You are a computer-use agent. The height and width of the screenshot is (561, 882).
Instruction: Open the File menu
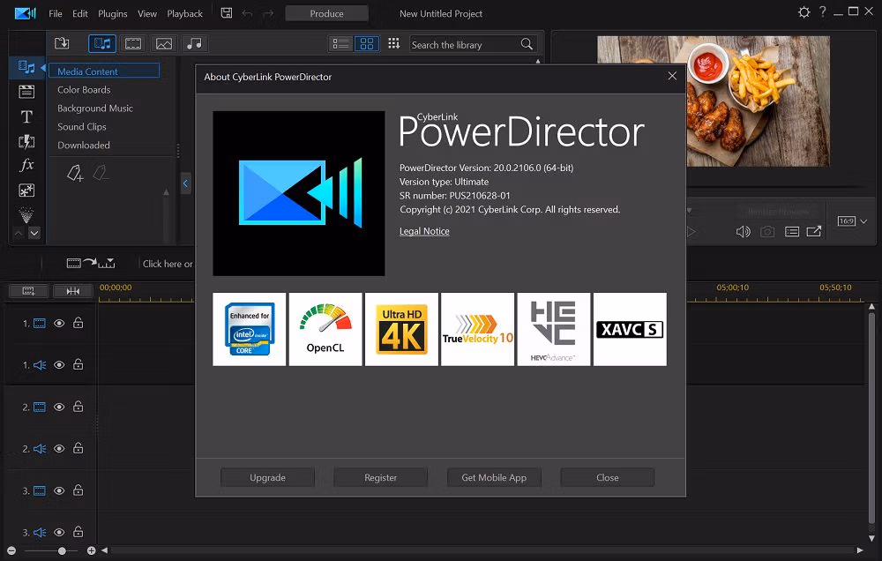55,13
